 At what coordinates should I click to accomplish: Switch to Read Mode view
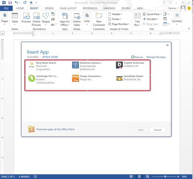[x=131, y=176]
